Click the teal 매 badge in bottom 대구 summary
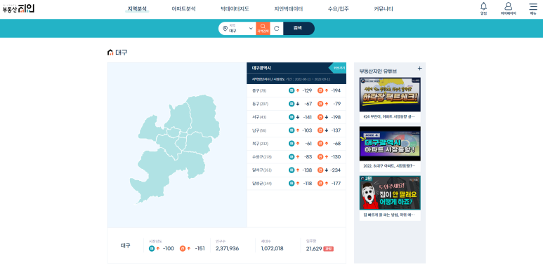 coord(151,248)
